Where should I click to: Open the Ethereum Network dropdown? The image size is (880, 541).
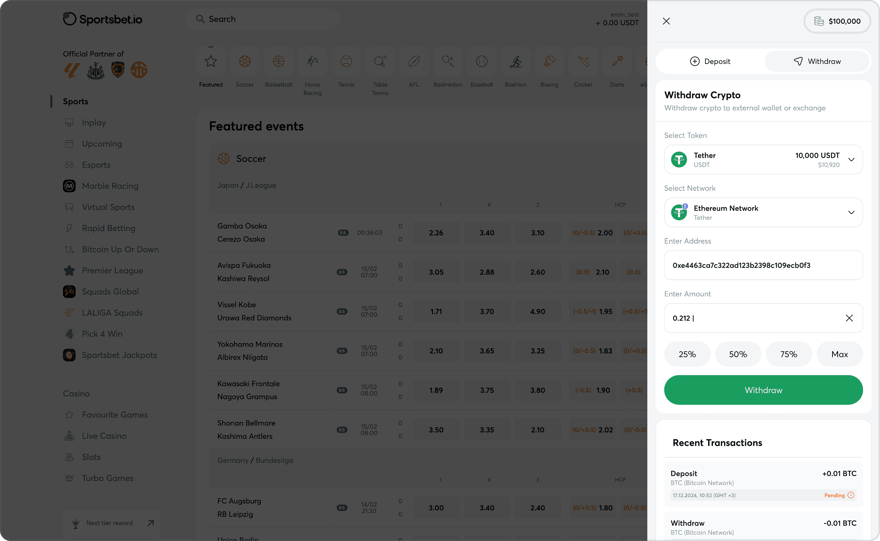pos(851,212)
